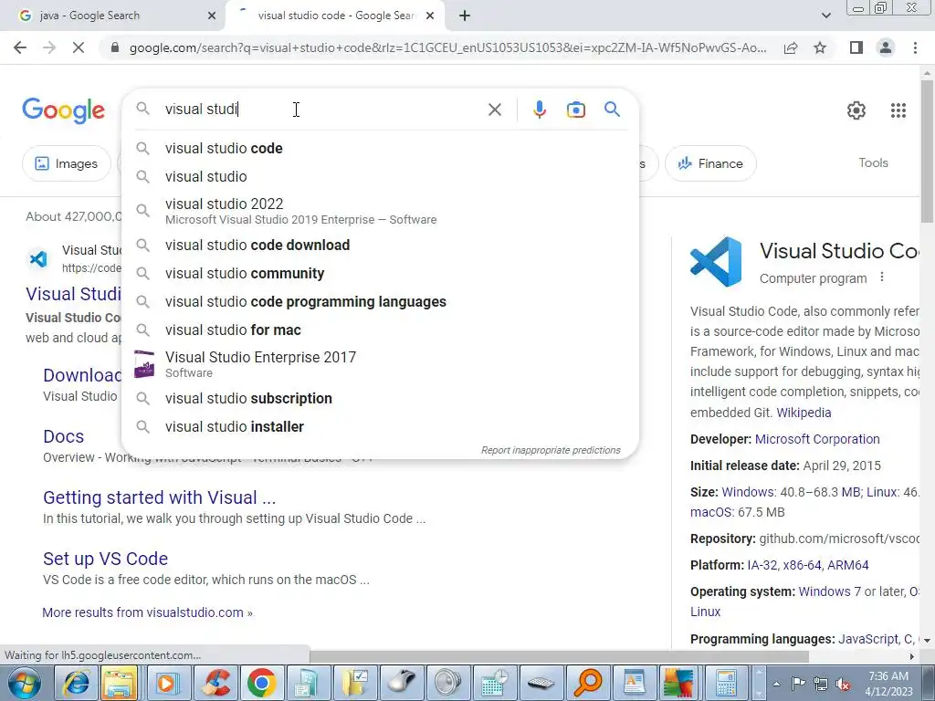Screen dimensions: 935x701
Task: Open Chrome side panel icon
Action: (856, 47)
